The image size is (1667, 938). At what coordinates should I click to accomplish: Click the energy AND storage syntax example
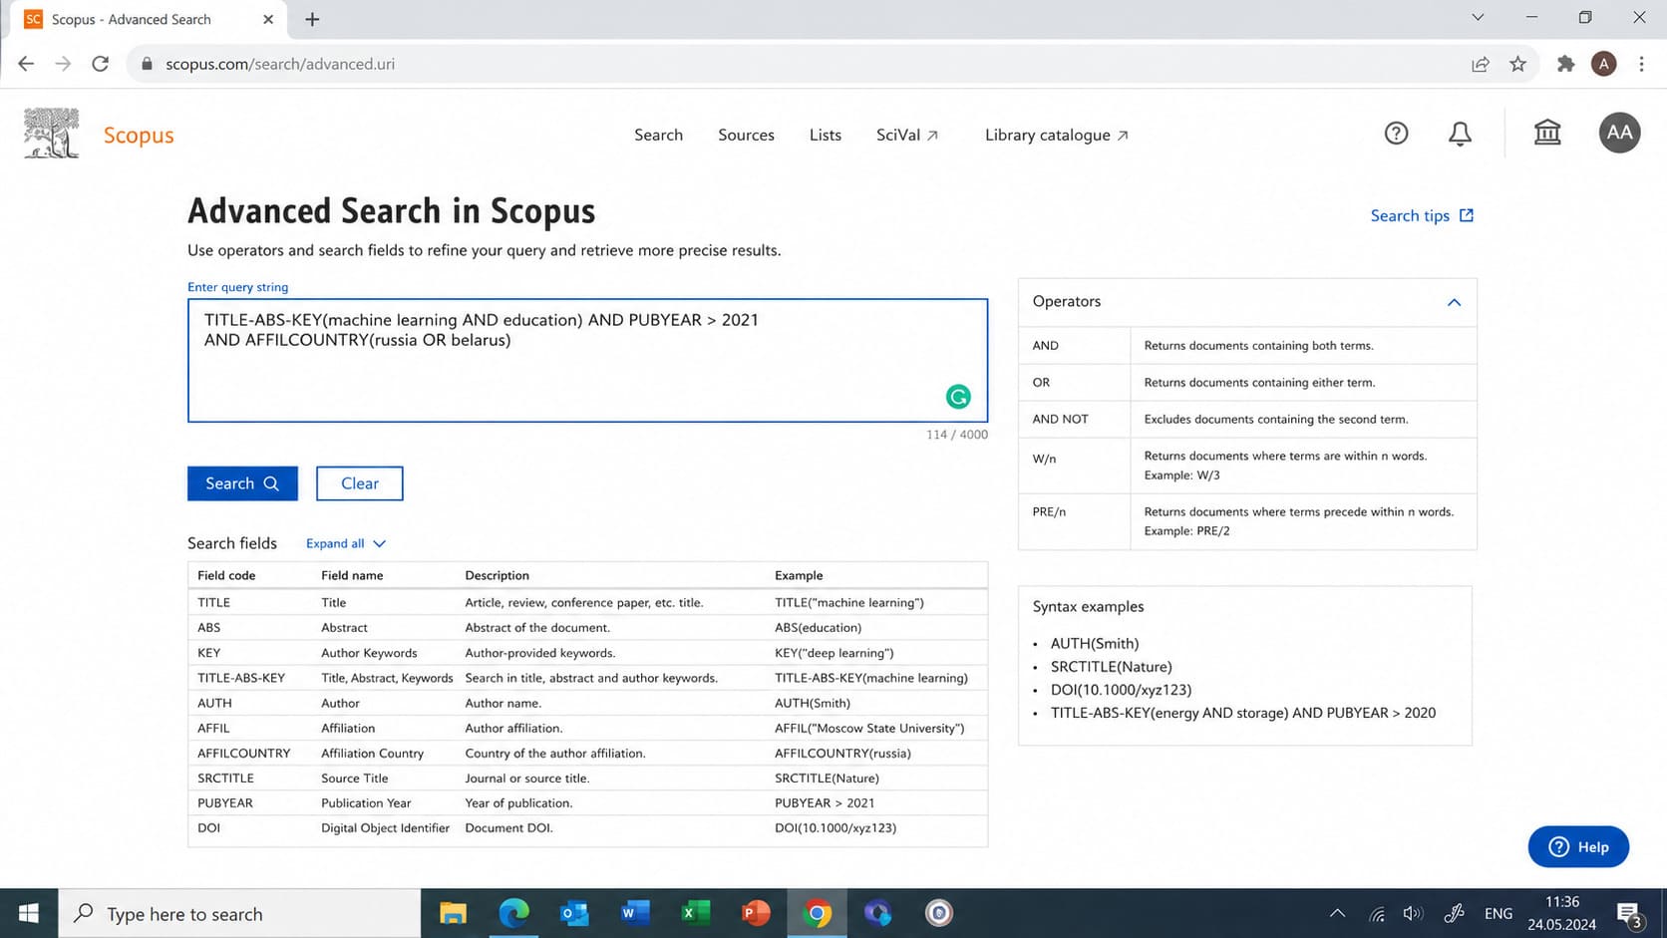coord(1243,713)
